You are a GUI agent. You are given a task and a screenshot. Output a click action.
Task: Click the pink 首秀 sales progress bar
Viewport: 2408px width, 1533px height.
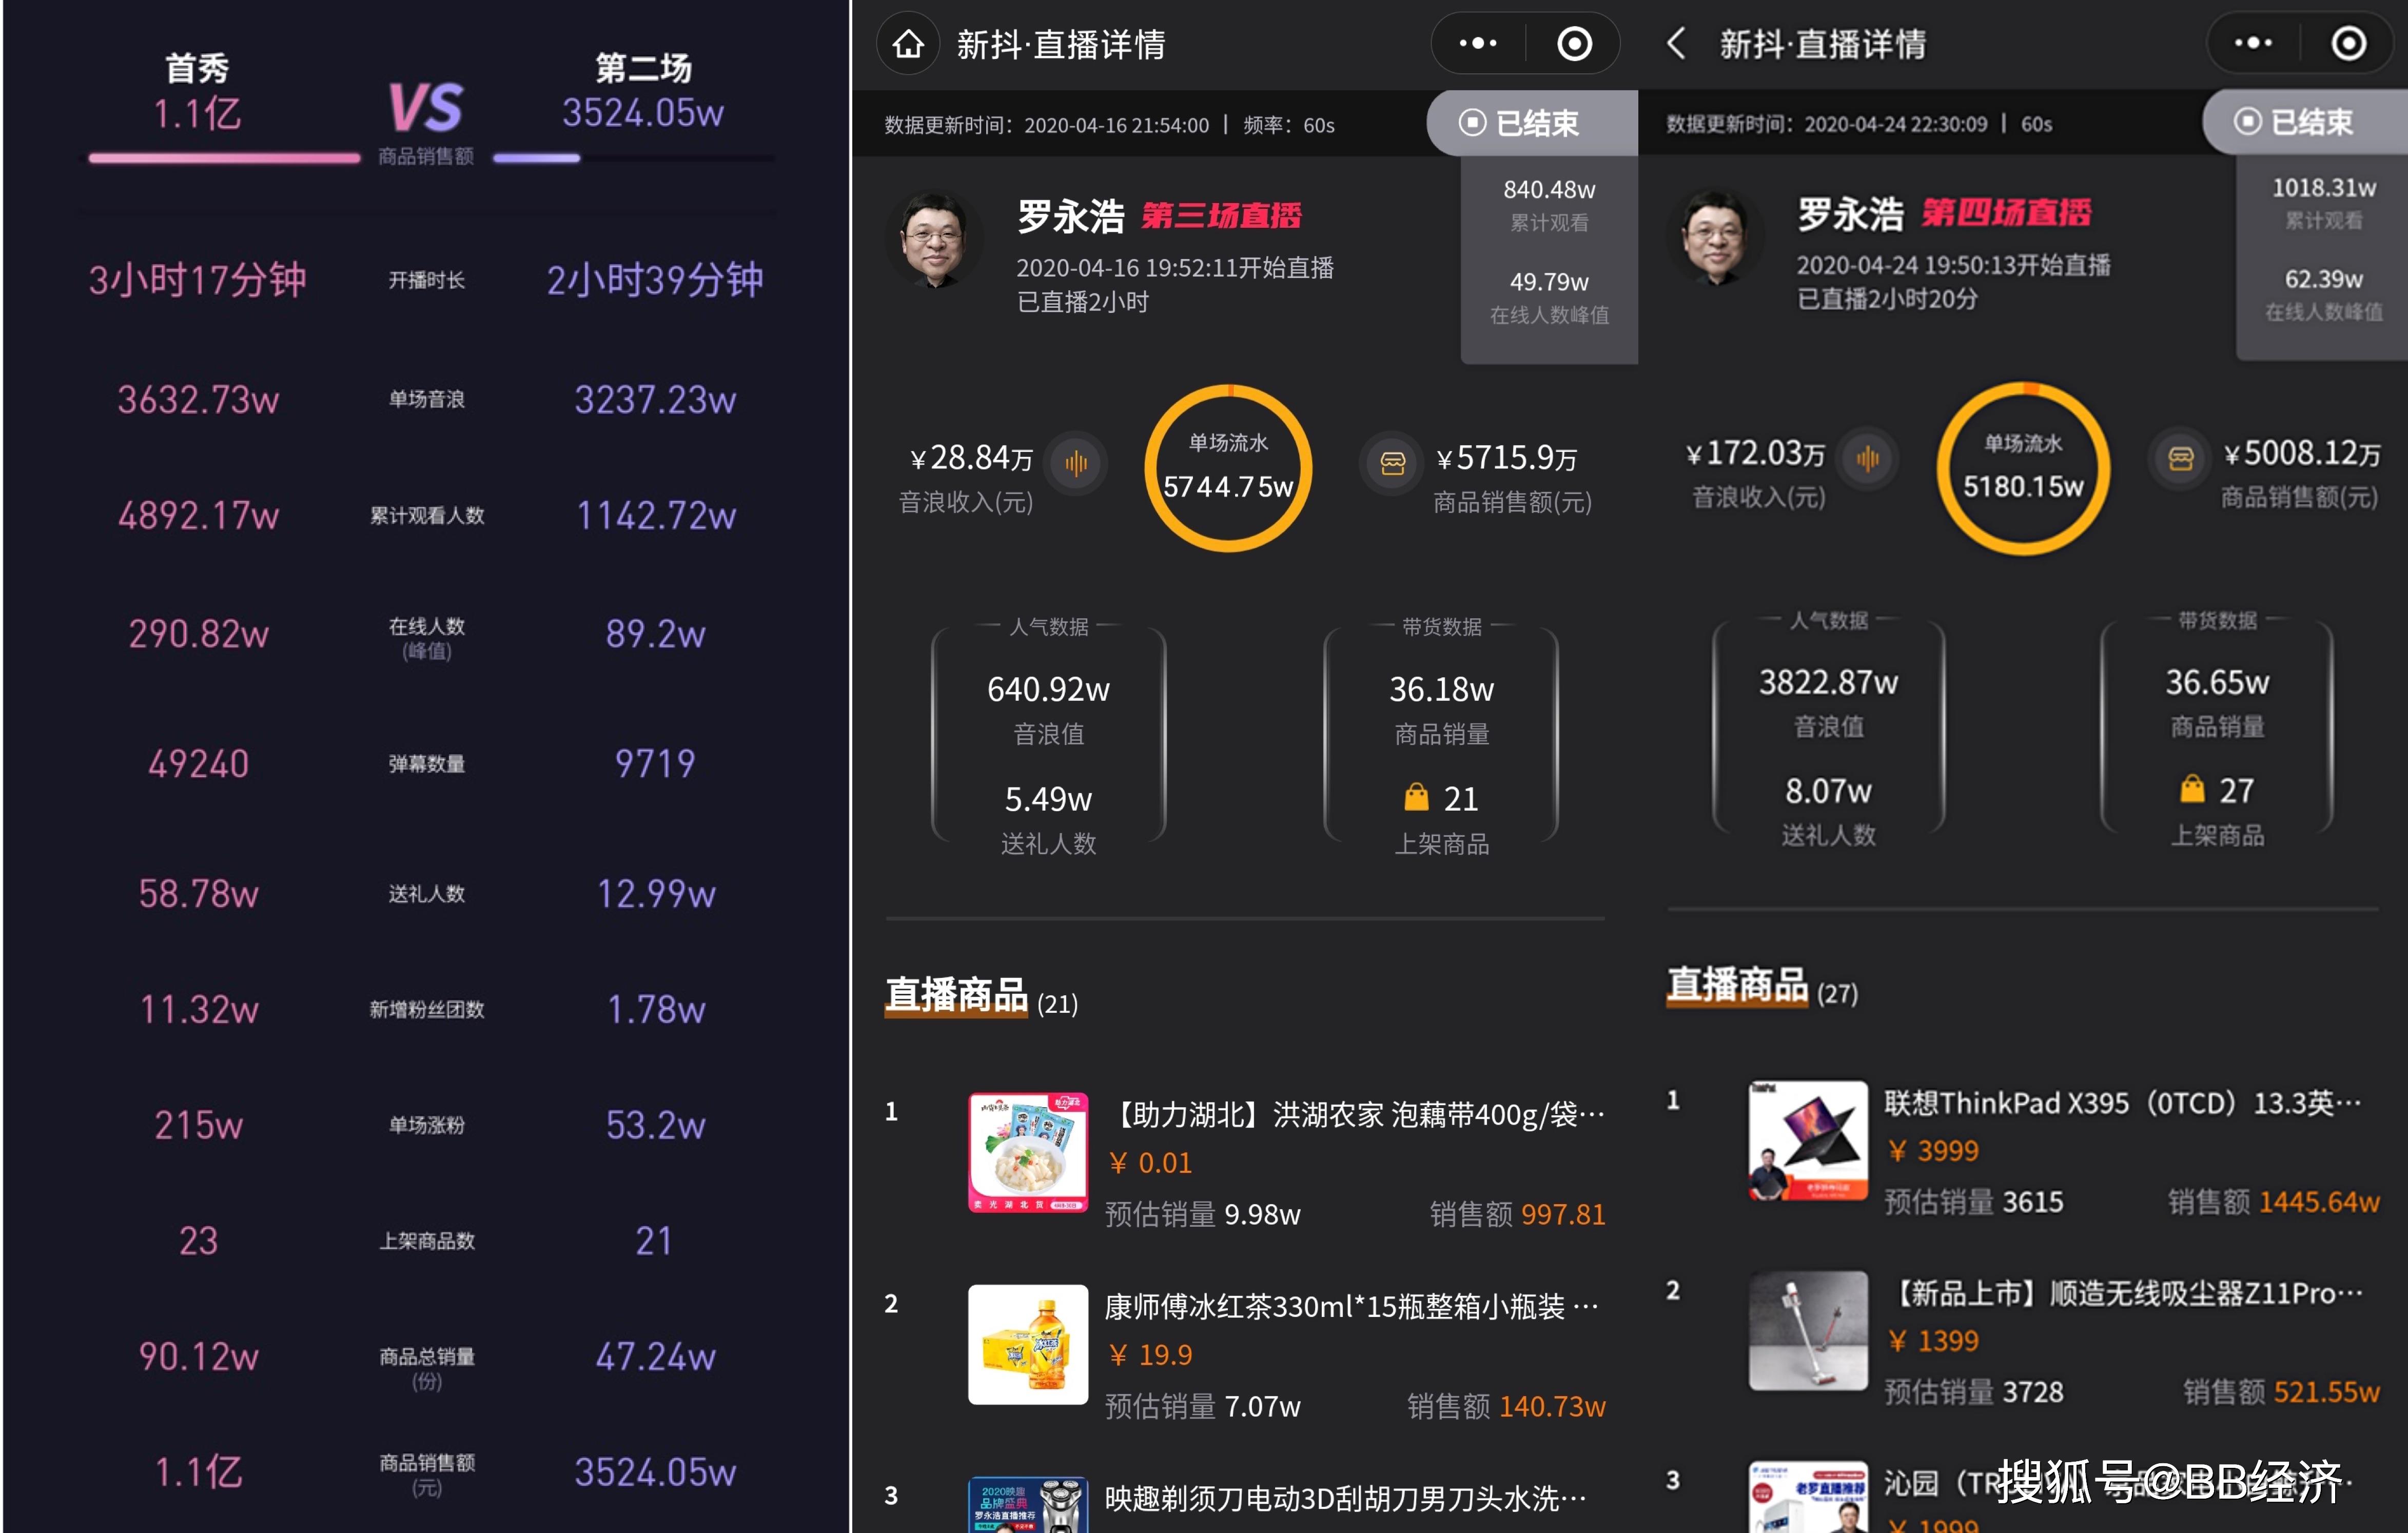click(x=224, y=158)
